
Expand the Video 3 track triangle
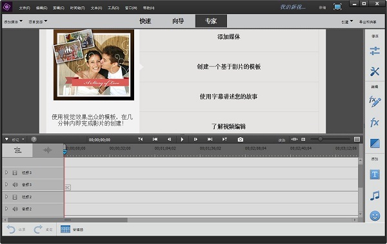(6, 173)
